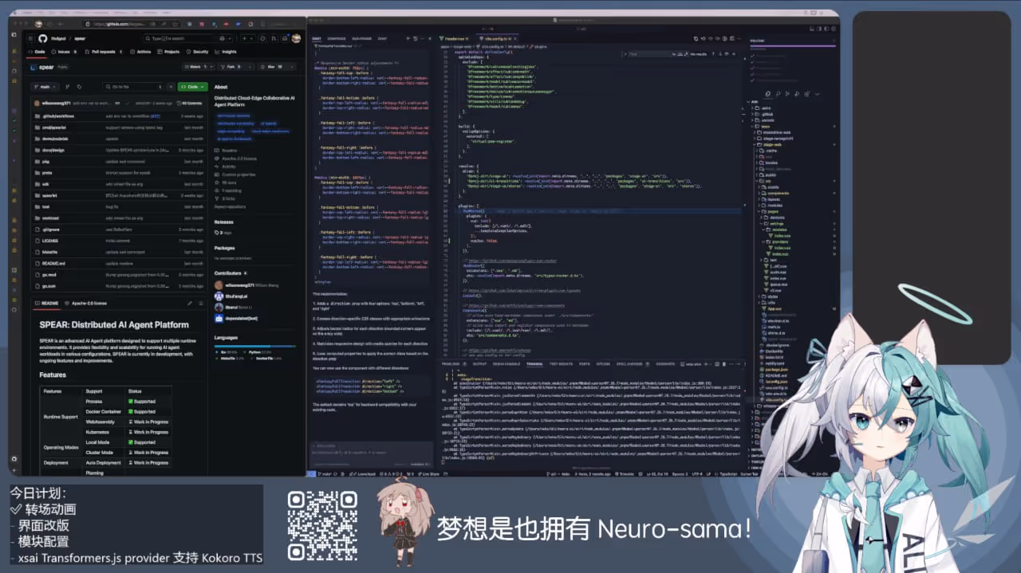Click new chat plus icon in chat panel
This screenshot has height=573, width=1021.
coord(408,38)
